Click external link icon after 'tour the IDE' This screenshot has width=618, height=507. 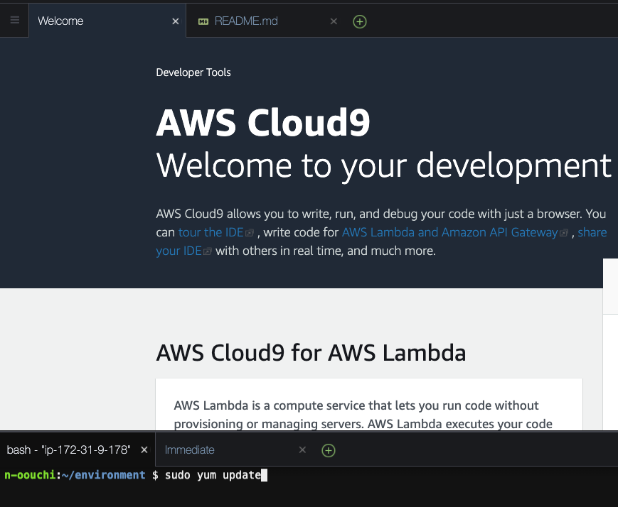tap(250, 233)
